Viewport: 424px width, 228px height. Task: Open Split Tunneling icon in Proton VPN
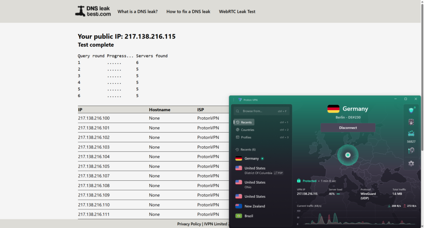pos(411,150)
